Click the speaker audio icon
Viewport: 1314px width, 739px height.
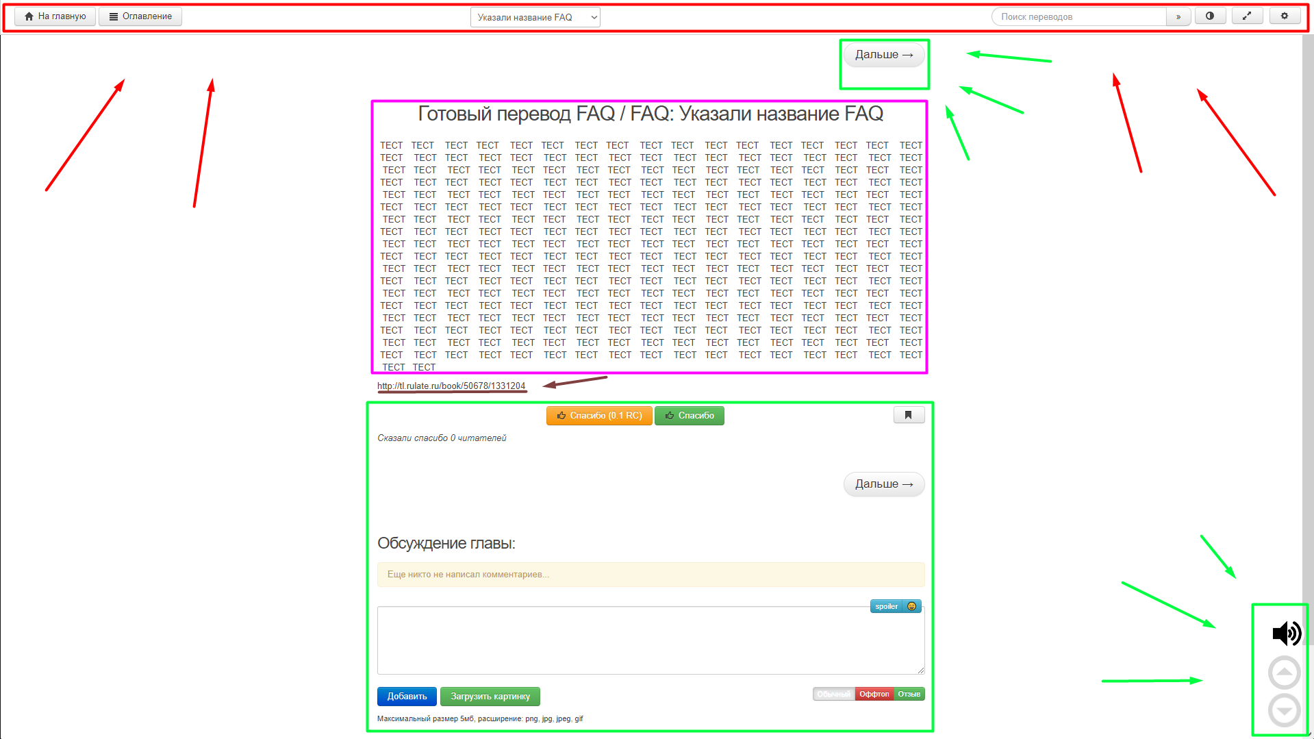(x=1286, y=634)
